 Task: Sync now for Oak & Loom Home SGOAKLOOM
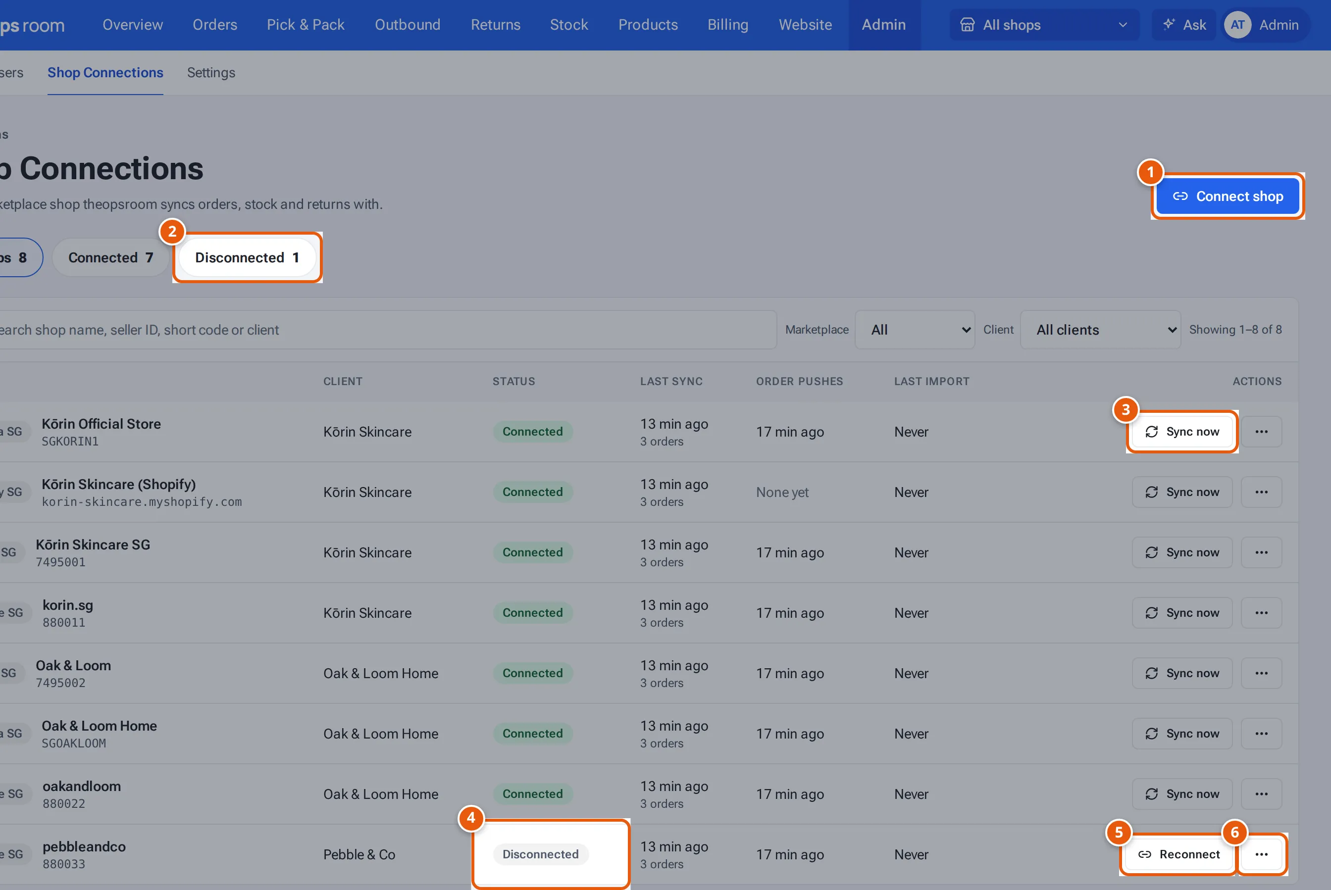click(x=1181, y=734)
